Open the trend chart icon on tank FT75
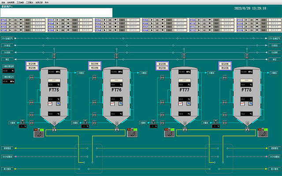This screenshot has height=176, width=282. tap(50, 104)
